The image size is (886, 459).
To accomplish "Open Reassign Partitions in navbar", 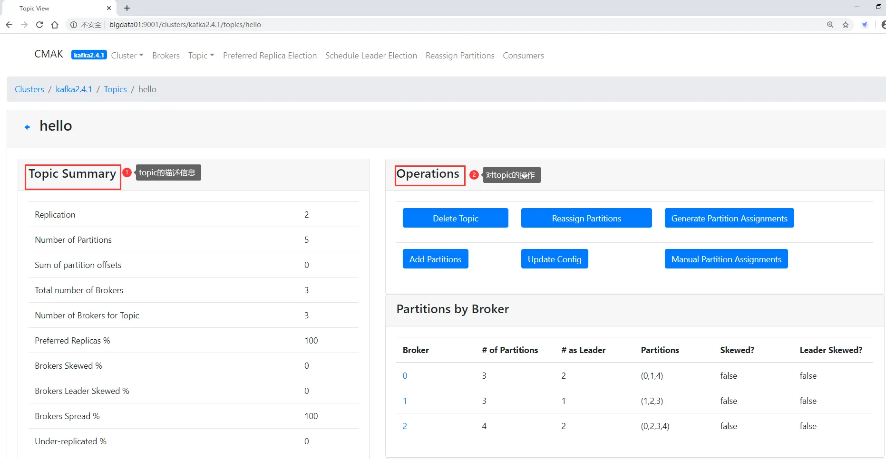I will pos(460,56).
